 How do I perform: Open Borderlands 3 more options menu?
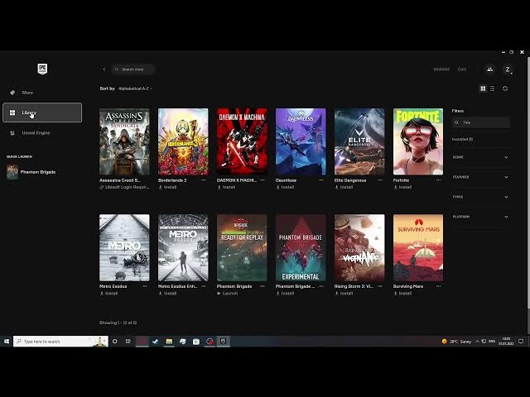click(204, 180)
